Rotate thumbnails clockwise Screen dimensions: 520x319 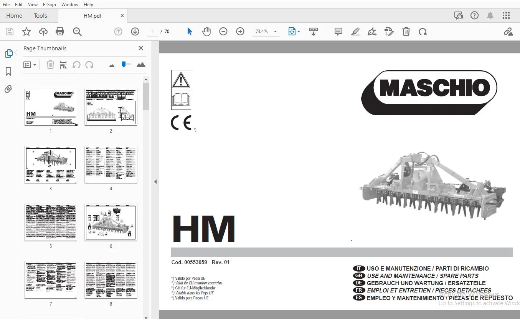coord(89,65)
